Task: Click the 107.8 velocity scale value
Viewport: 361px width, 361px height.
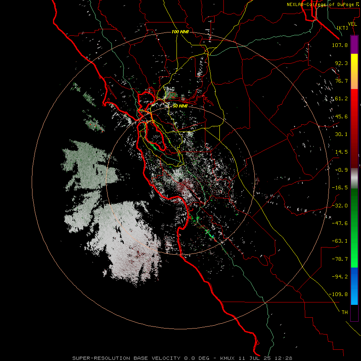Action: point(340,45)
